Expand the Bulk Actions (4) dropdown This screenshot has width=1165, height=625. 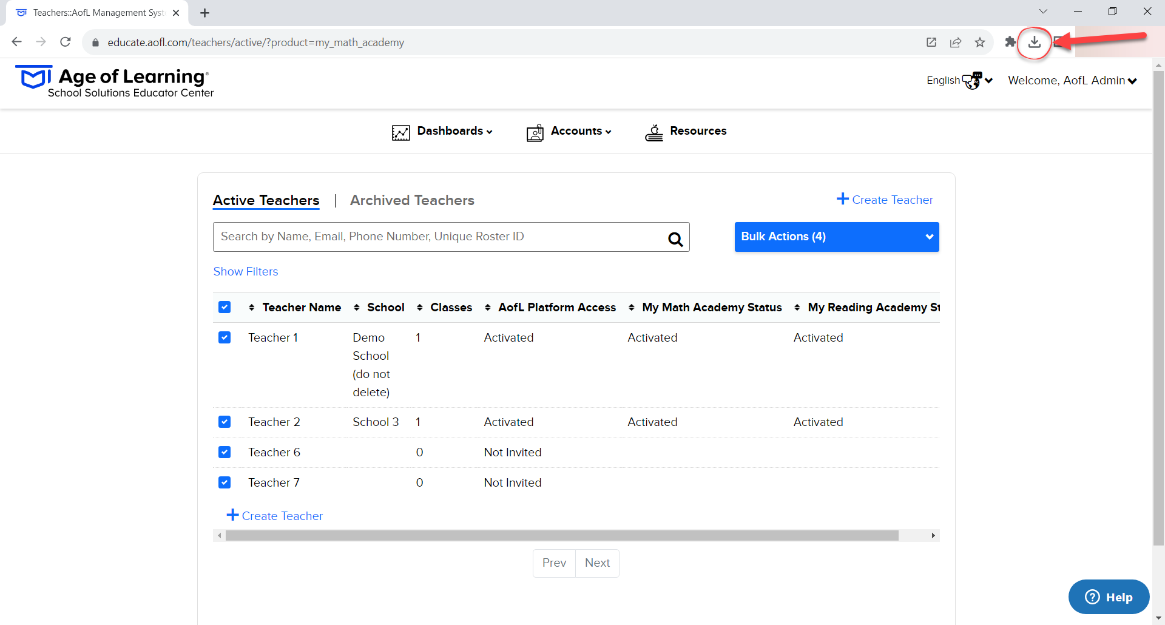837,237
